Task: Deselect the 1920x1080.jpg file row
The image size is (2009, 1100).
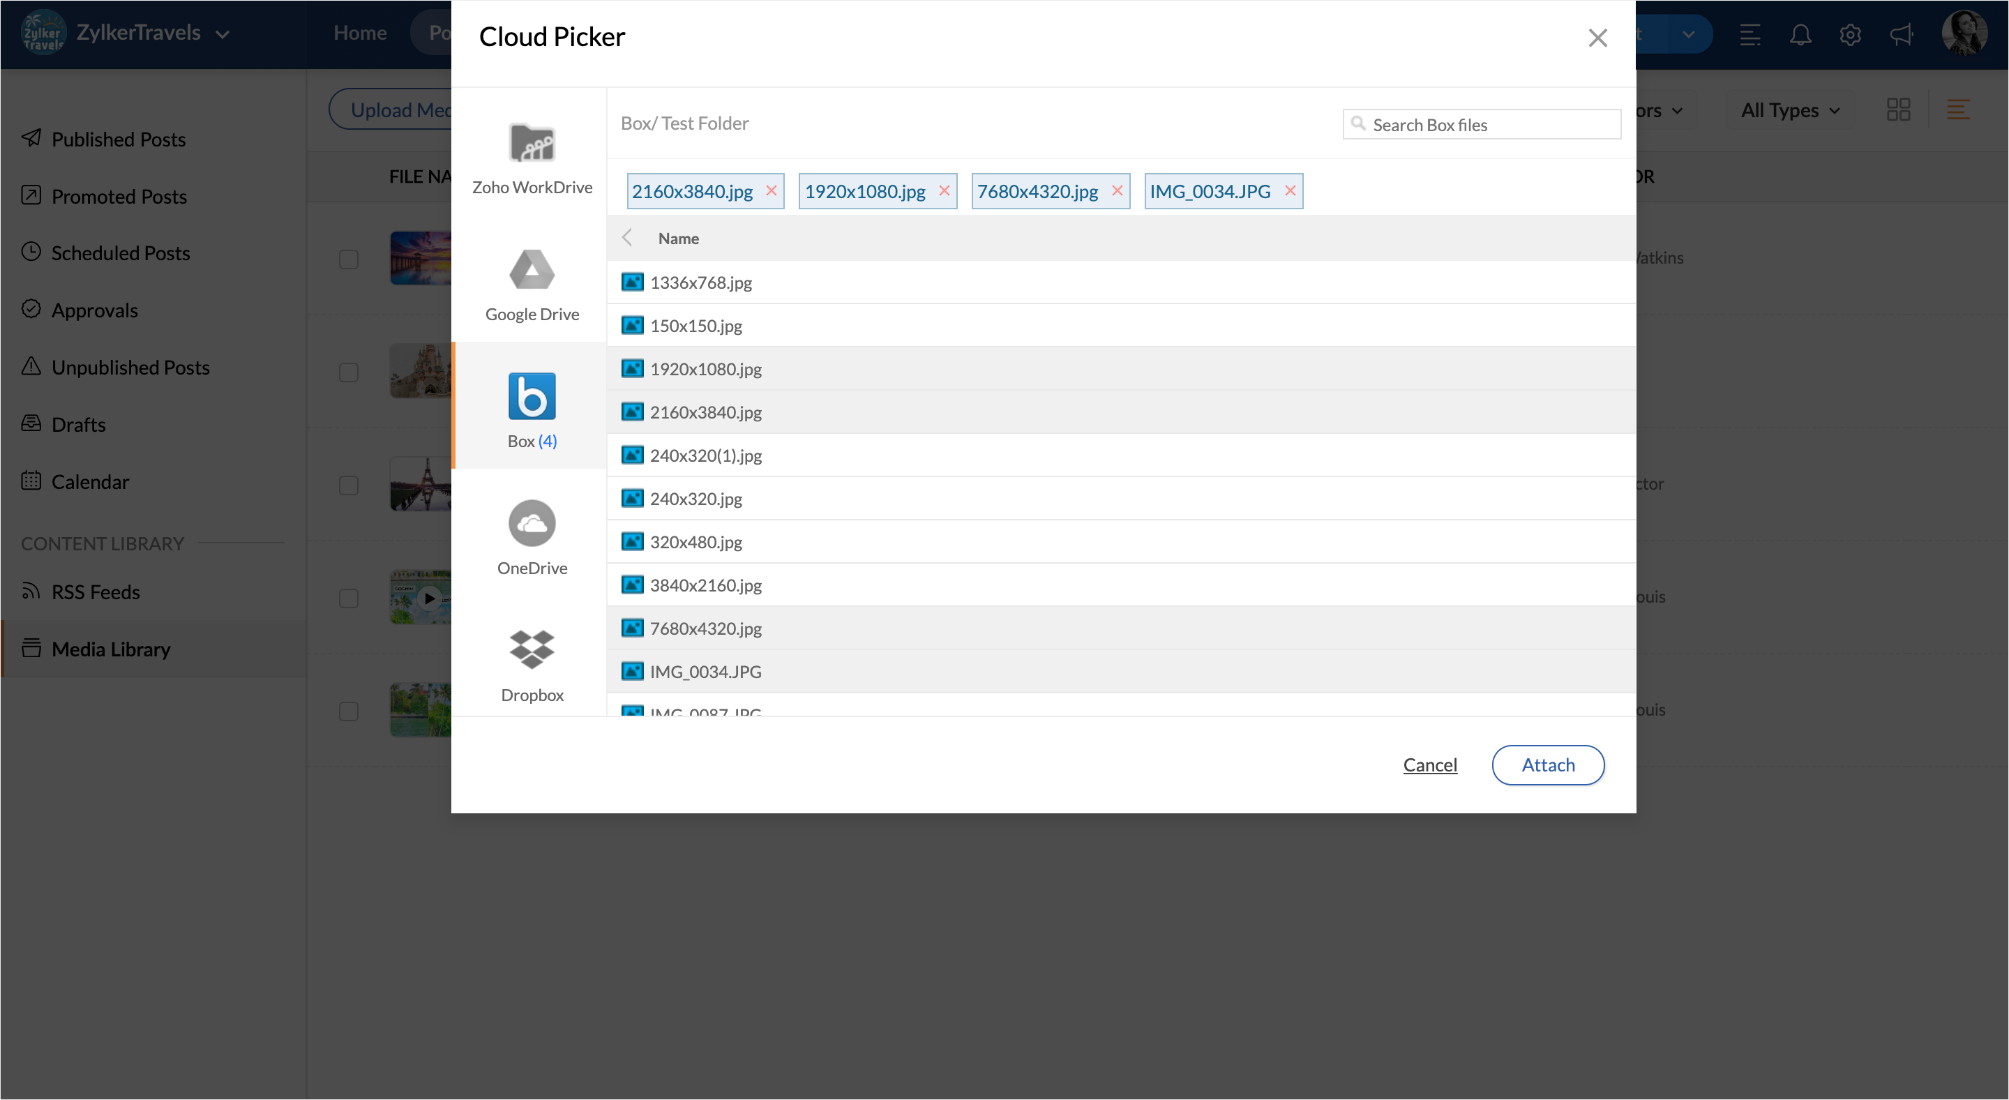Action: click(x=705, y=369)
